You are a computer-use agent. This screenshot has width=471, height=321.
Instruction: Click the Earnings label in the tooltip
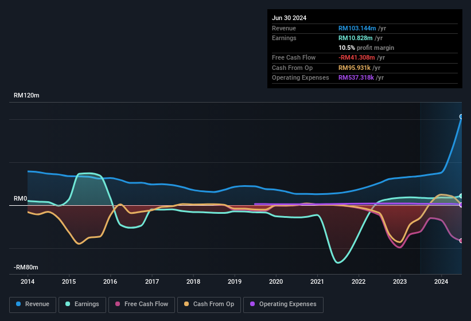tap(284, 38)
